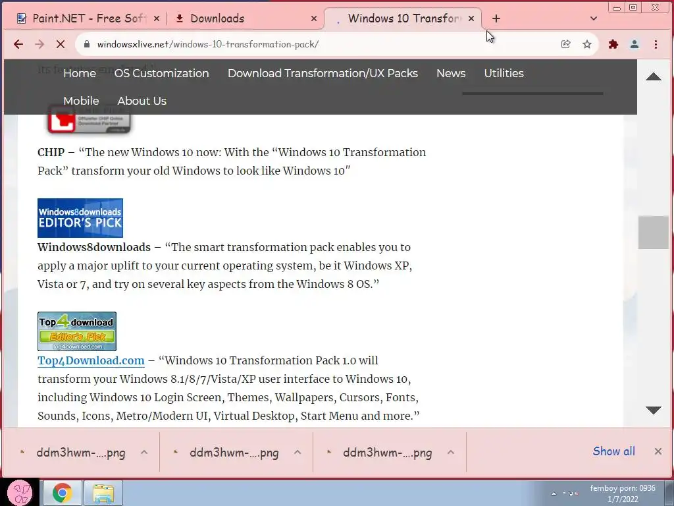View site lock security info
The image size is (674, 506).
click(x=87, y=44)
